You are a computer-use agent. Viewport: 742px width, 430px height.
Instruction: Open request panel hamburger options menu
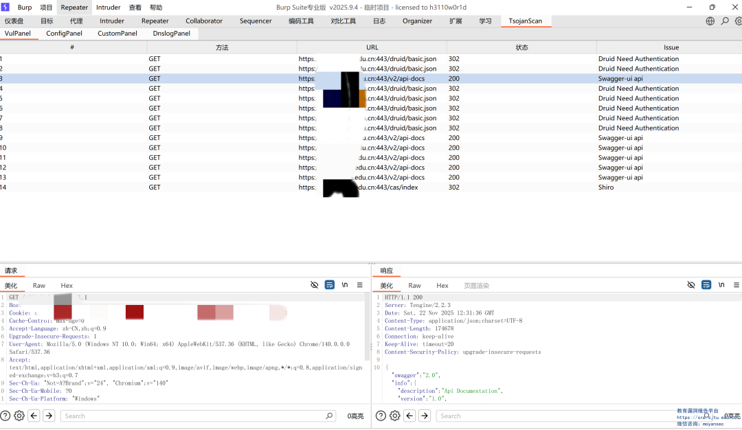[360, 285]
